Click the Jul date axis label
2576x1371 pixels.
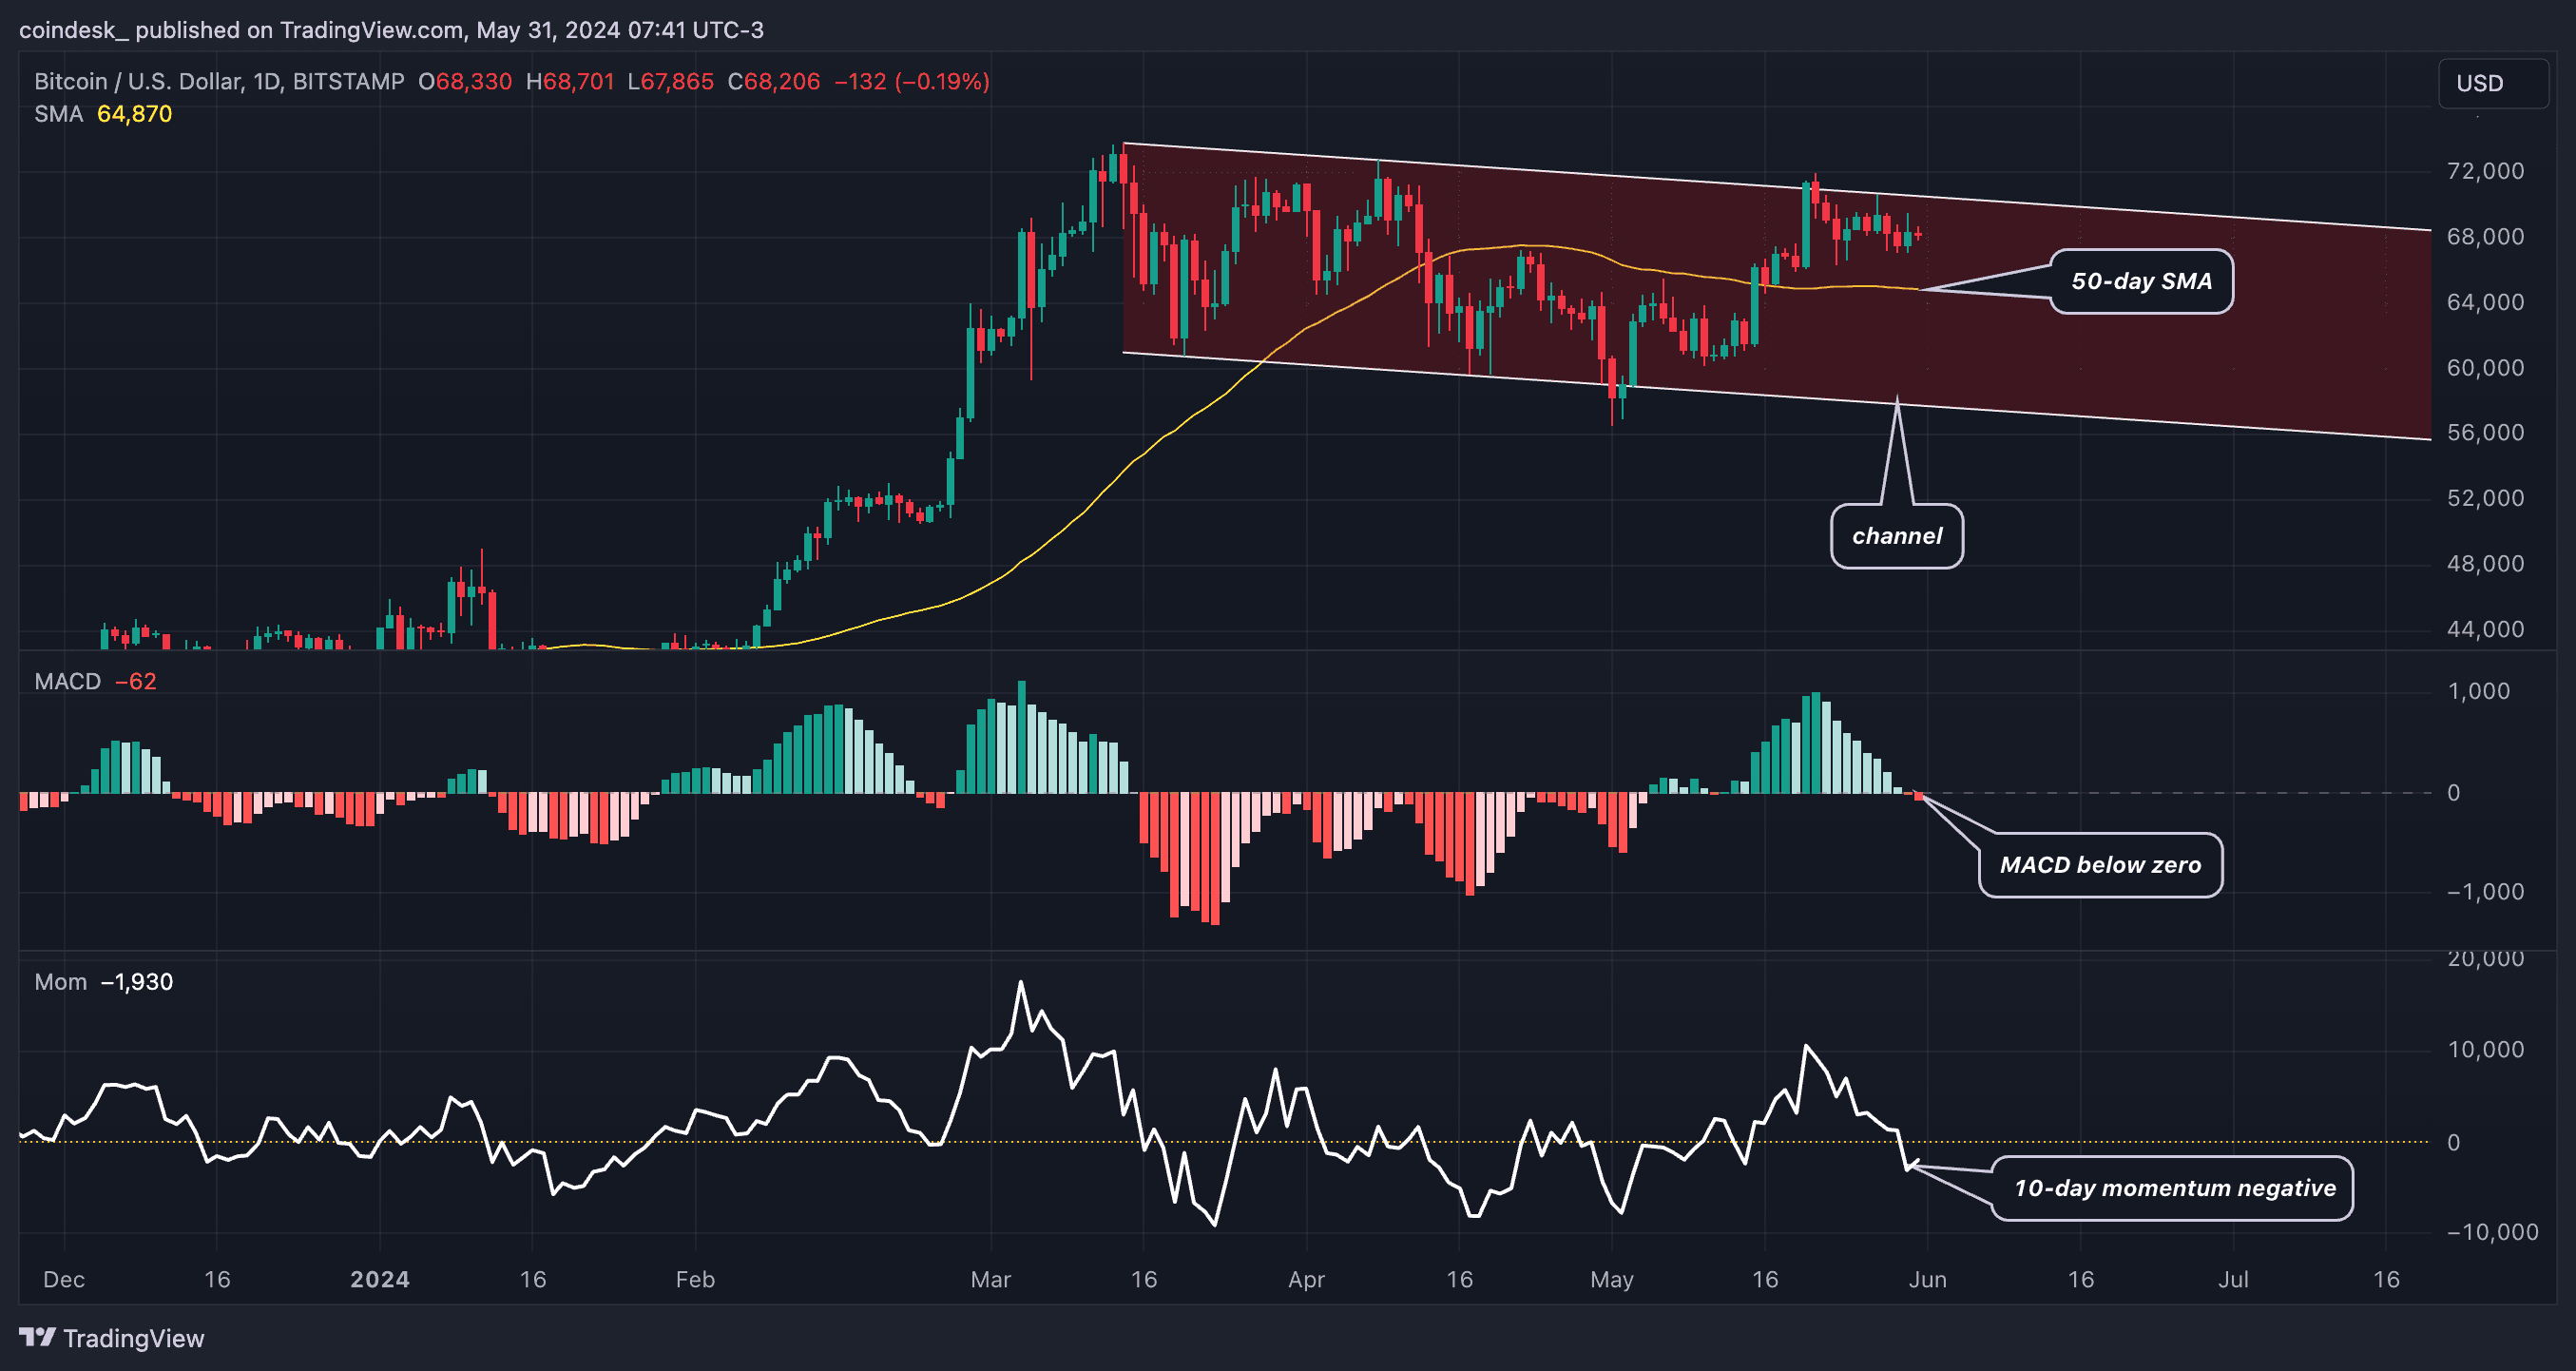(x=2233, y=1279)
